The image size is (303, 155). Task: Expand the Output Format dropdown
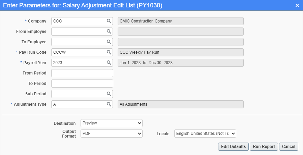(112, 134)
